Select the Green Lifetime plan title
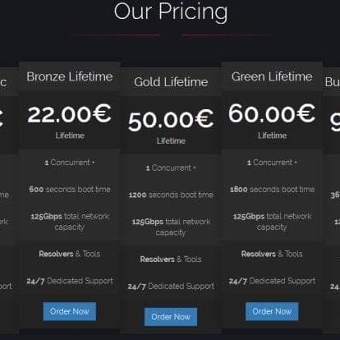This screenshot has width=340, height=340. click(x=272, y=76)
